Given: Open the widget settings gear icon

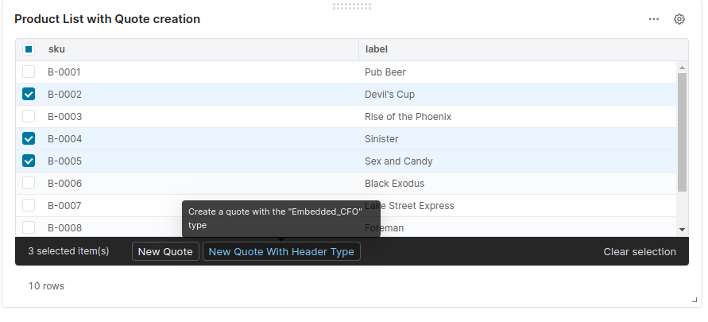Looking at the screenshot, I should tap(679, 19).
